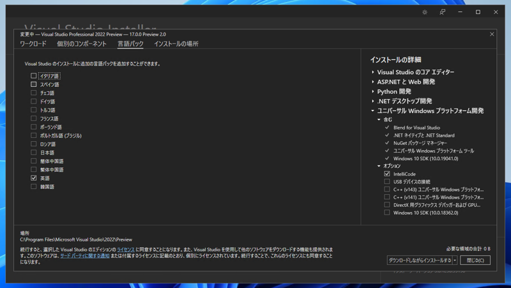511x288 pixels.
Task: Collapse ユニバーサル Windows プラットフォーム開発 section
Action: click(372, 110)
